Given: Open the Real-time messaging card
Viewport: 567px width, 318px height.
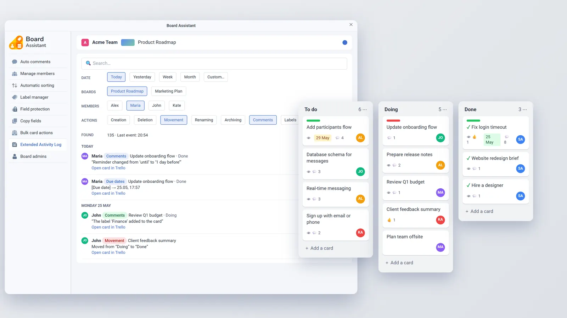Looking at the screenshot, I should [x=336, y=194].
